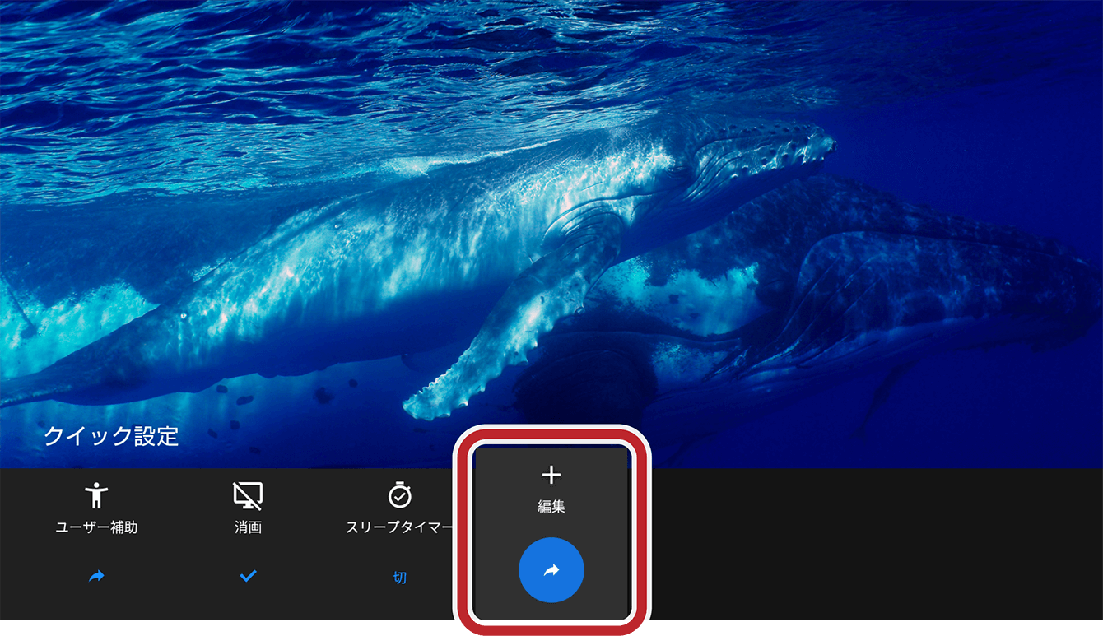Select the 編集 label text
The width and height of the screenshot is (1103, 636).
coord(551,507)
